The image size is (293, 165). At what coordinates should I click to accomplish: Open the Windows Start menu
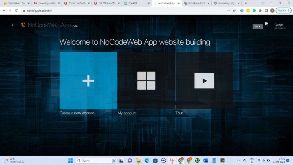tap(70, 160)
